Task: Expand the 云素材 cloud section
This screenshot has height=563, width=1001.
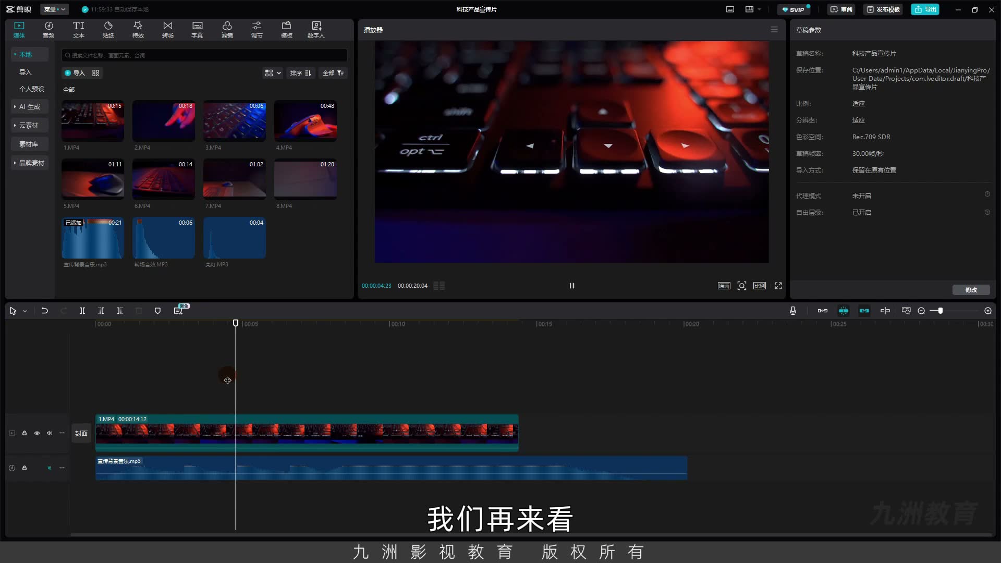Action: [30, 125]
